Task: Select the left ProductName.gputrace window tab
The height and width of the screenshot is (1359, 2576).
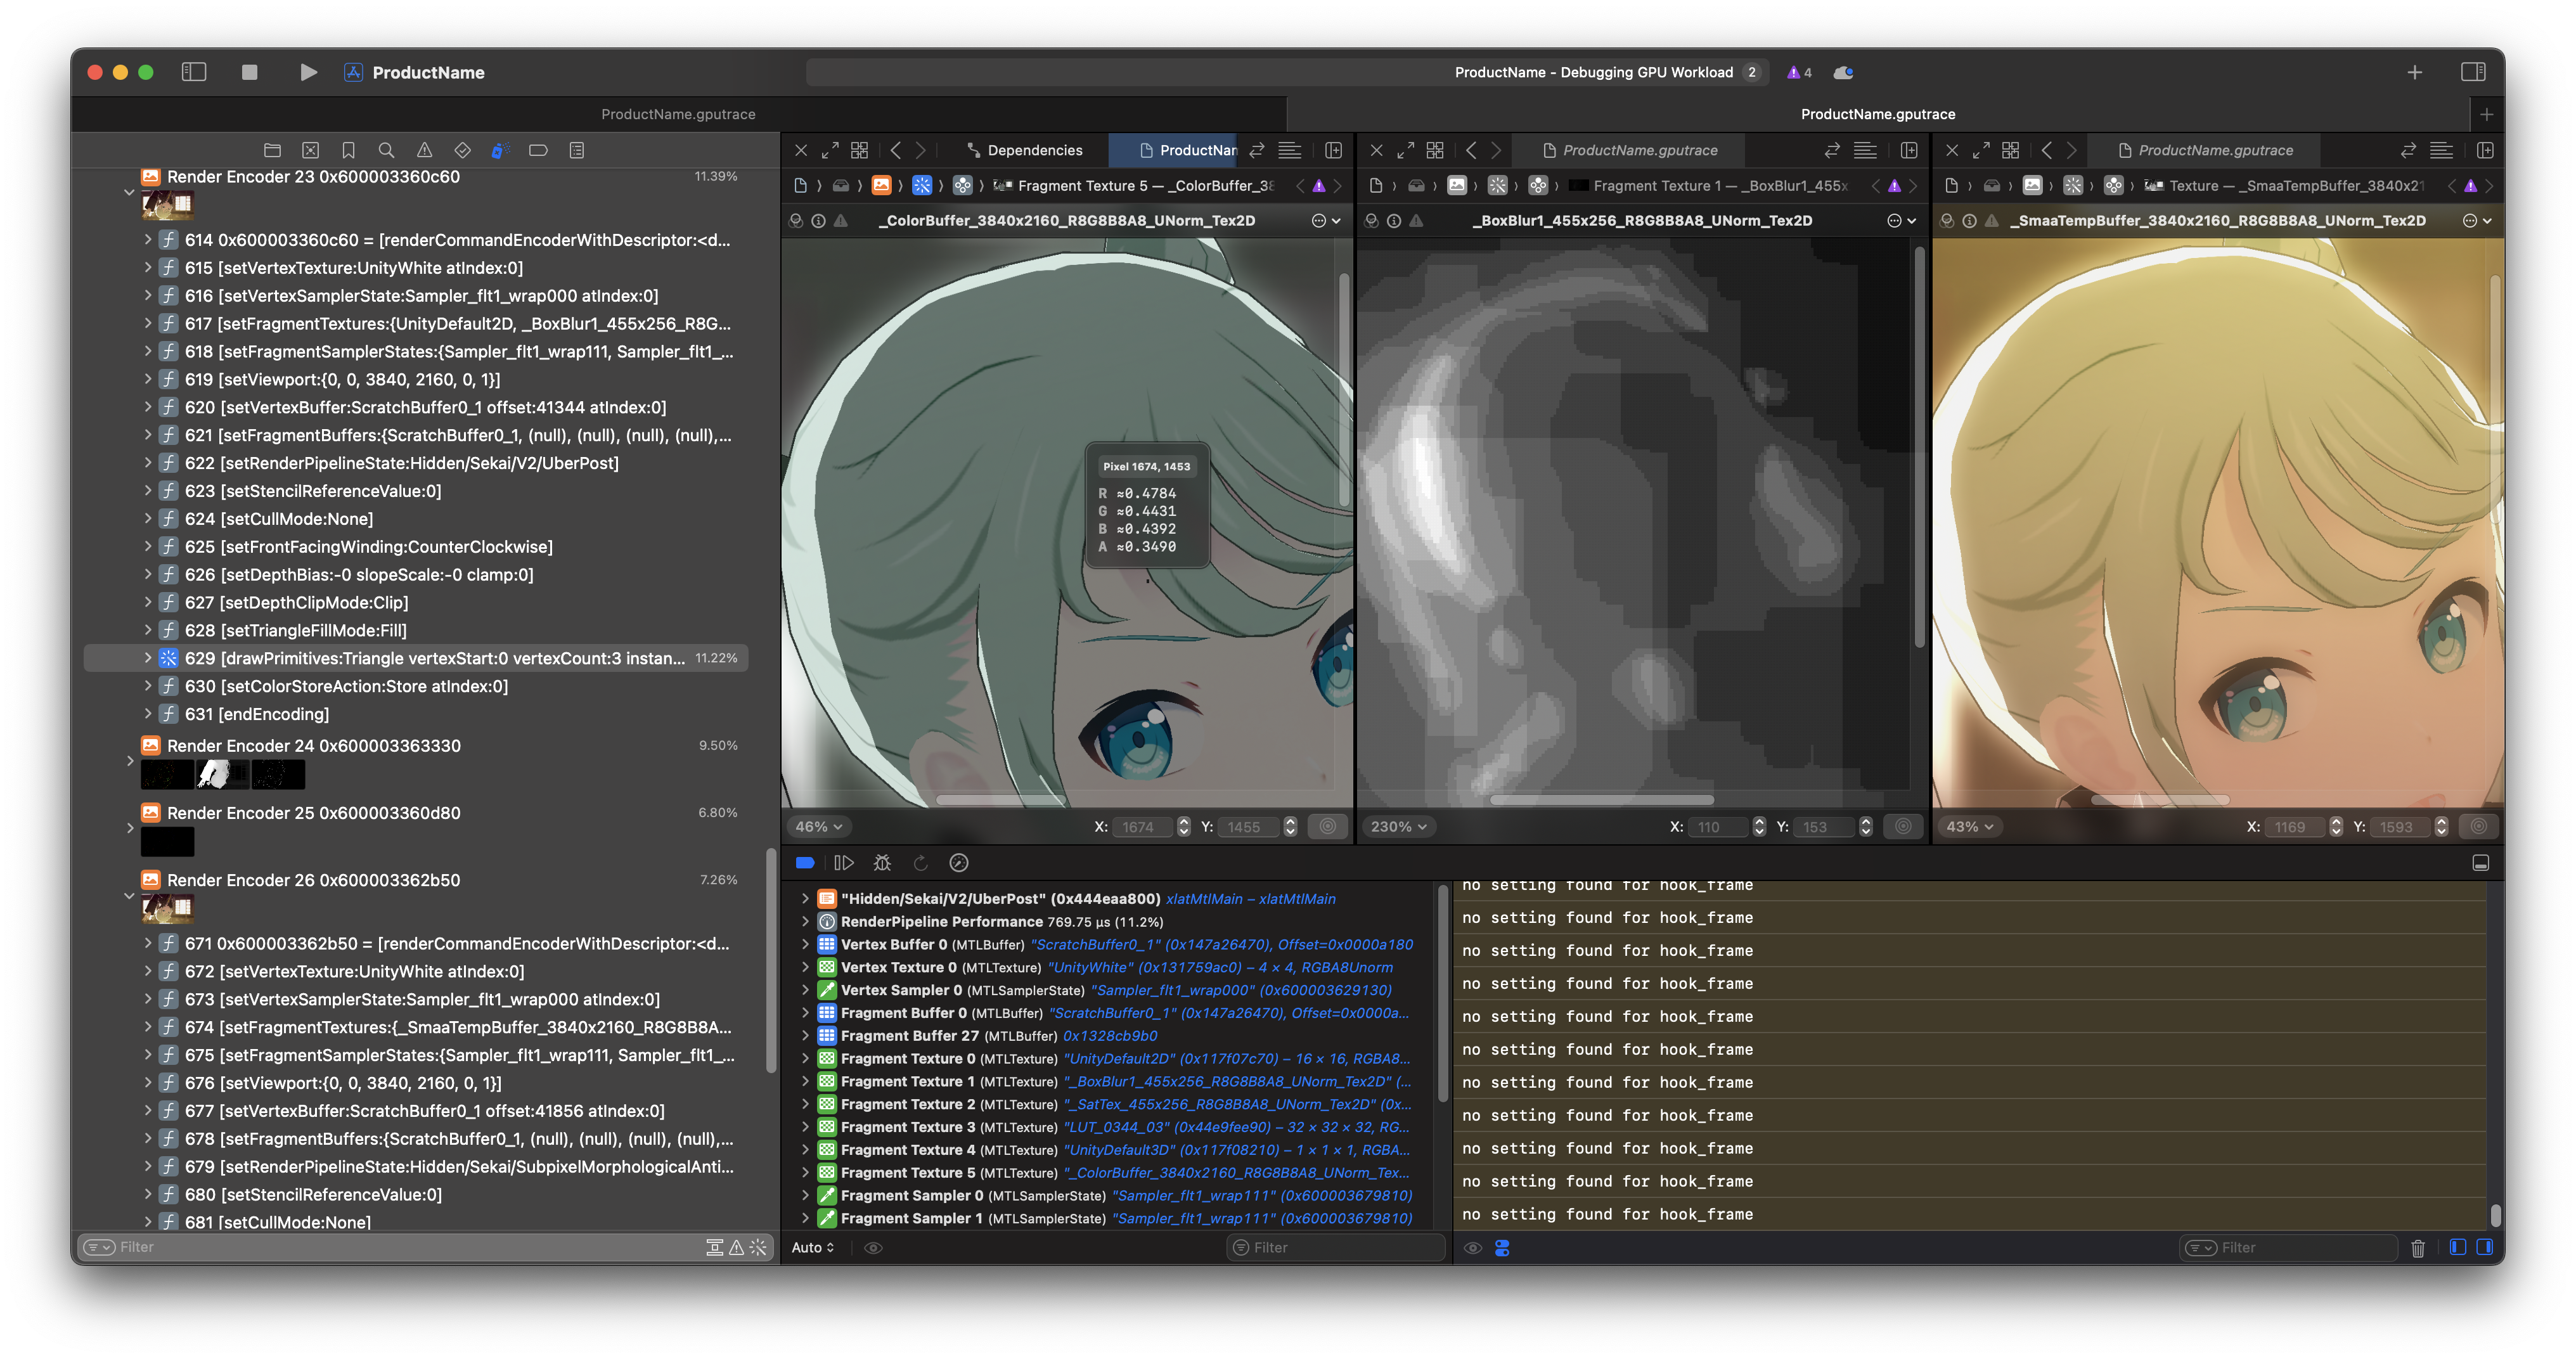Action: [x=678, y=114]
